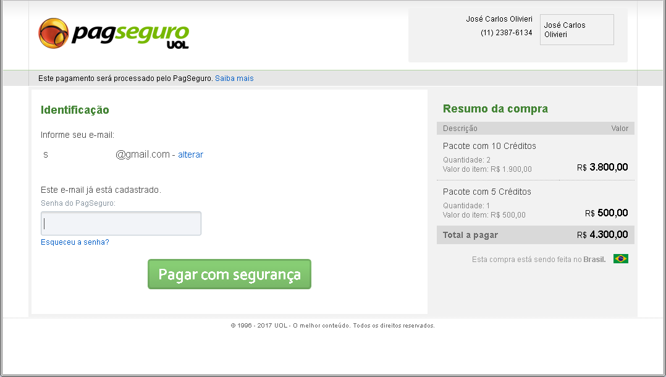Open the Esqueceu a senha? link
Viewport: 666px width, 377px height.
tap(75, 242)
